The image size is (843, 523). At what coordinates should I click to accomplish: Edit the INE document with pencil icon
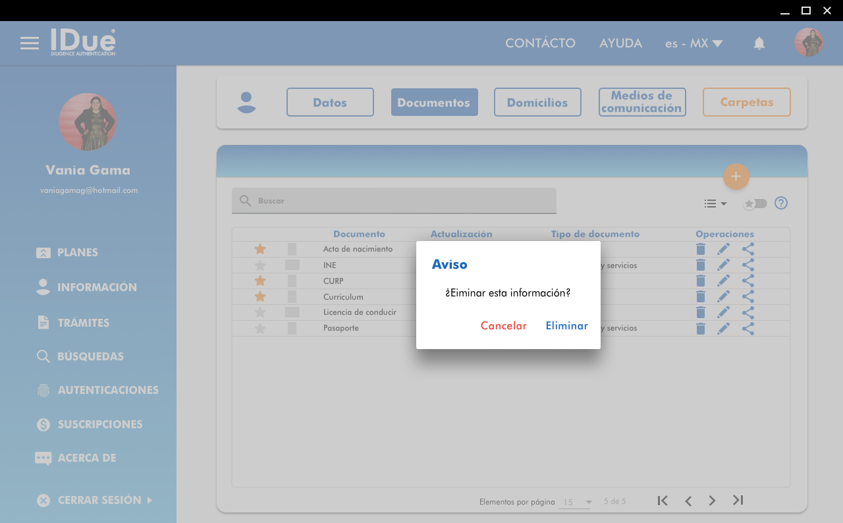click(723, 265)
